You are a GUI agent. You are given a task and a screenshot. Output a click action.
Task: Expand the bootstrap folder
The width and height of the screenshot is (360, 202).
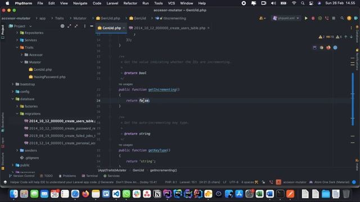pyautogui.click(x=12, y=84)
